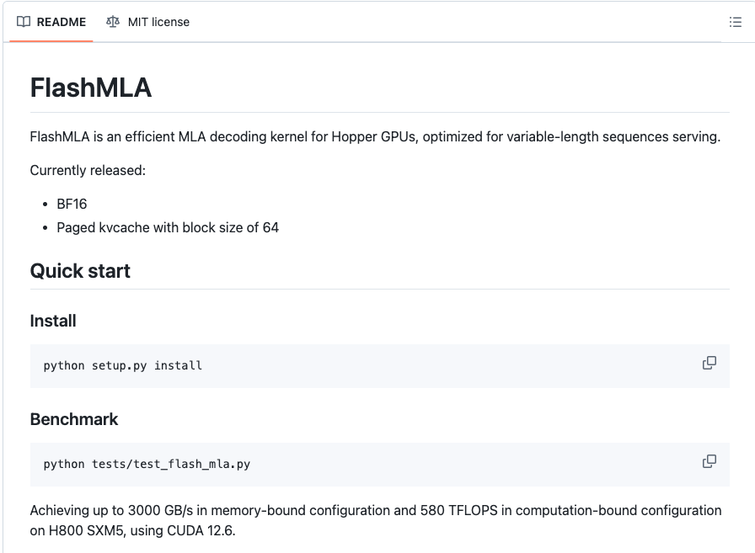Click the scale icon beside MIT license
This screenshot has height=553, width=755.
113,22
